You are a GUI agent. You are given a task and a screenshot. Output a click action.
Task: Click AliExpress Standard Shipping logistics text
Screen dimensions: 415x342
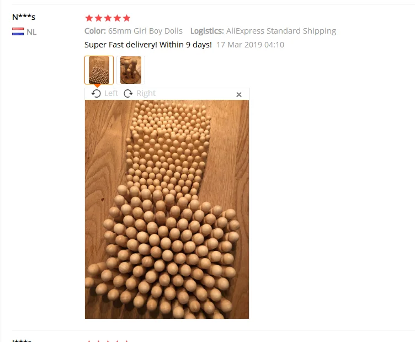click(x=281, y=31)
